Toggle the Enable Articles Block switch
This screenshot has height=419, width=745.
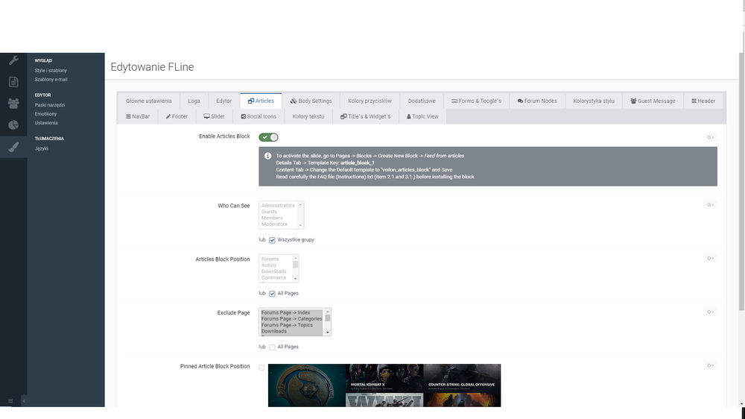[268, 137]
